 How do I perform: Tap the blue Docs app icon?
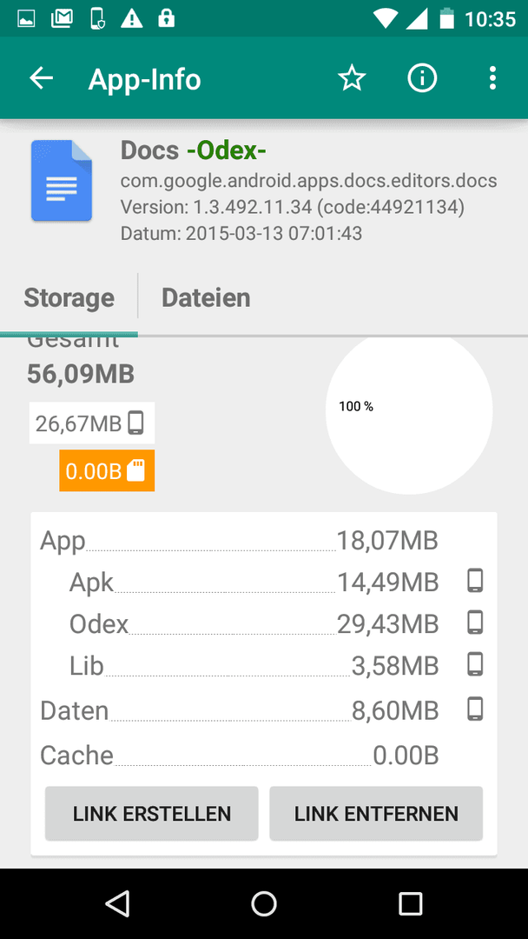pos(62,180)
